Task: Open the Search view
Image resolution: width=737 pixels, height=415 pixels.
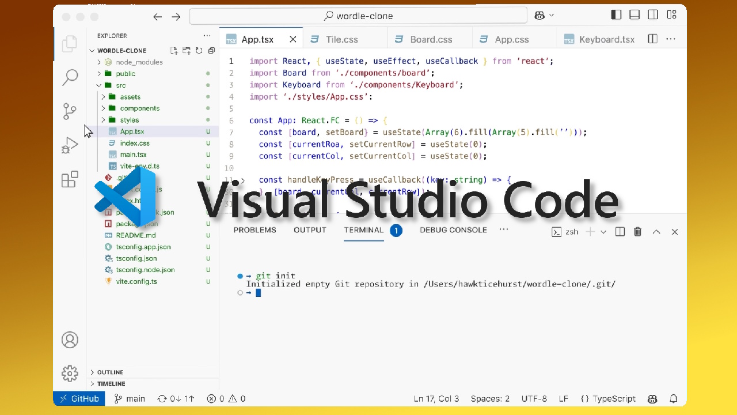Action: tap(70, 77)
